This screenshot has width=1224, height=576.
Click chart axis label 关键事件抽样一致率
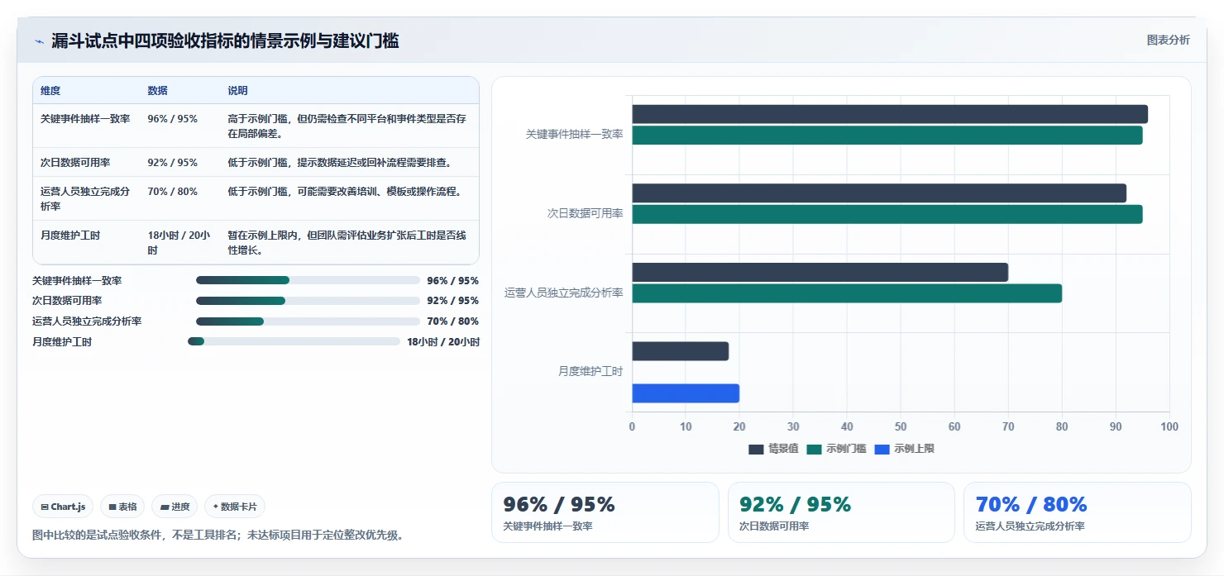[x=574, y=134]
